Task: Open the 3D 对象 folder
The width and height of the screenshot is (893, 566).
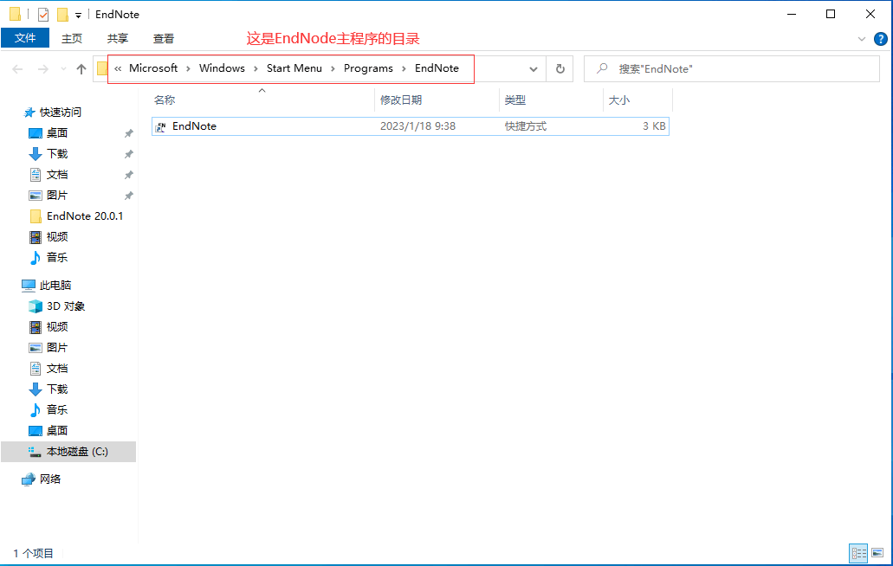Action: (x=66, y=306)
